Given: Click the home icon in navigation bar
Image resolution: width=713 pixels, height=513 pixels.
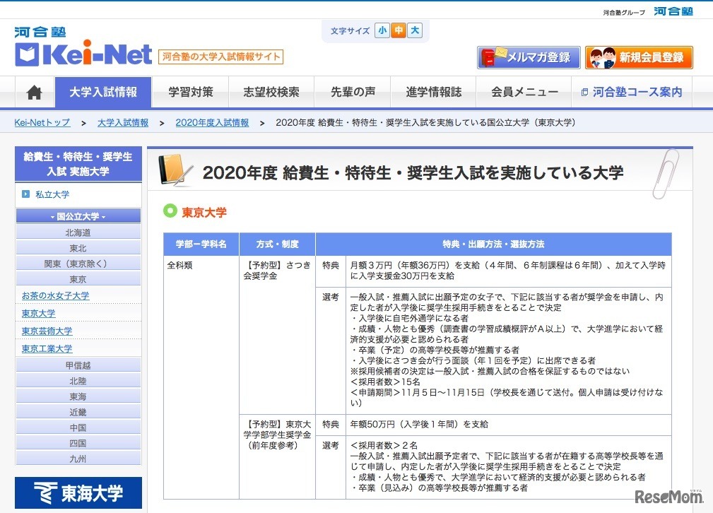Looking at the screenshot, I should (35, 93).
